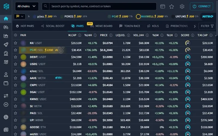
Task: Open the flag ticker dropdown
Action: tap(20, 16)
